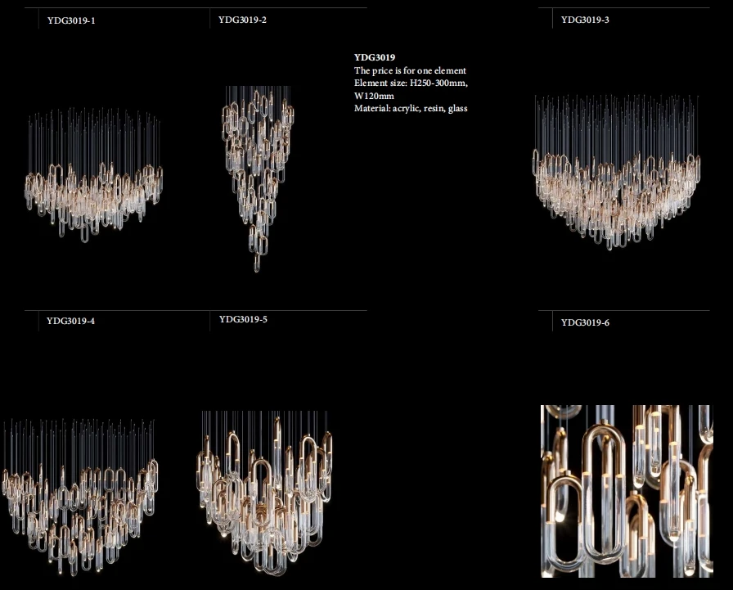
Task: Click the YDG3019-3 model label
Action: tap(585, 20)
